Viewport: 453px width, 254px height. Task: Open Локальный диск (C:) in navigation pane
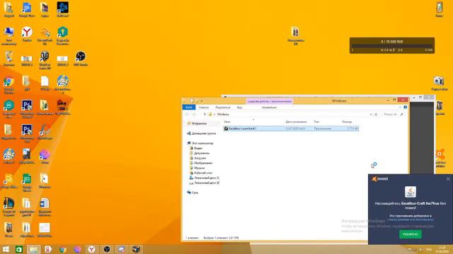tap(205, 178)
